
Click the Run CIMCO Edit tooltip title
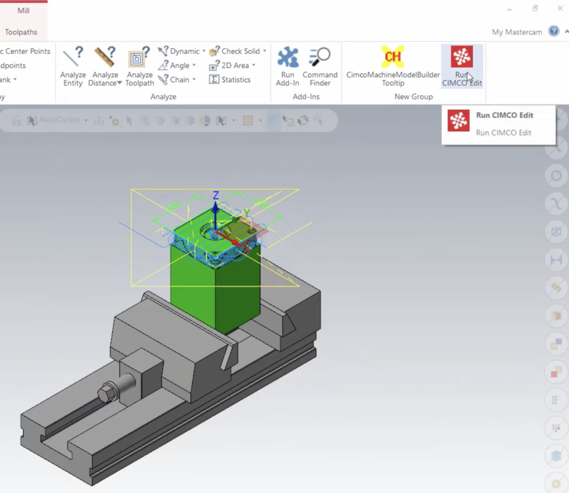coord(505,115)
